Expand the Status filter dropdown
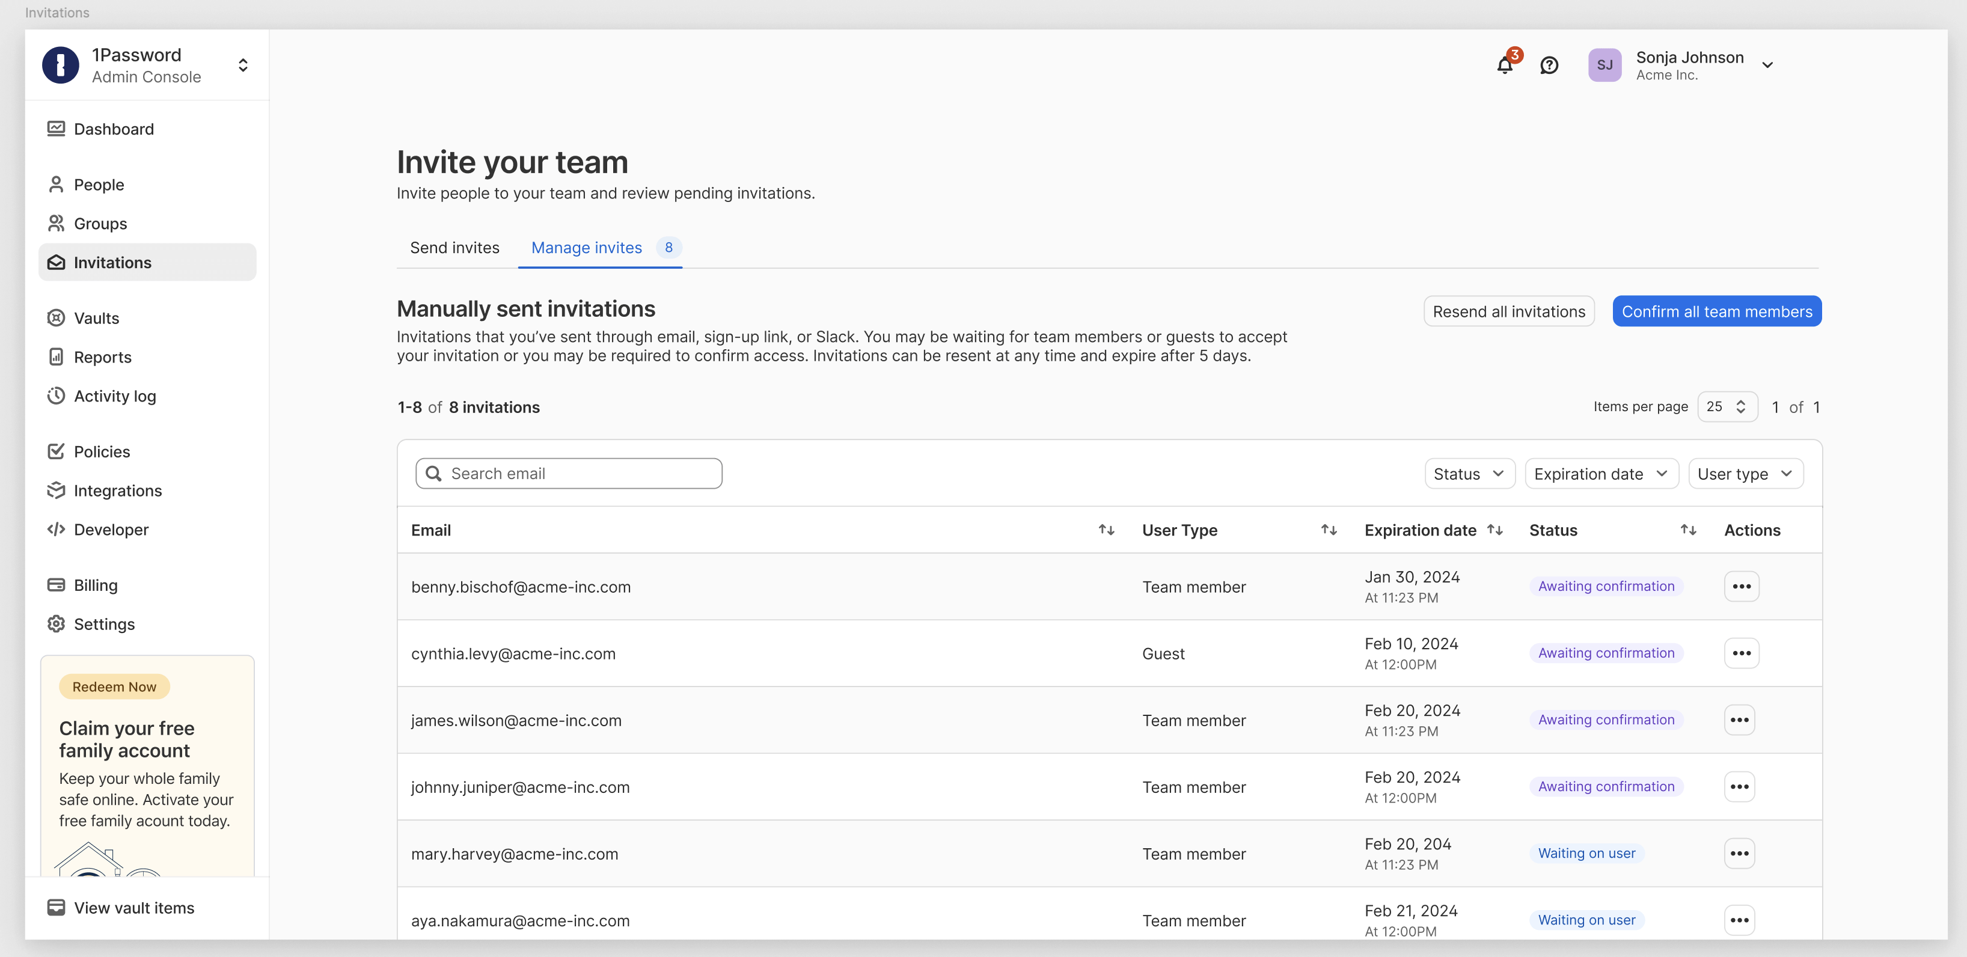The height and width of the screenshot is (957, 1967). [x=1469, y=474]
